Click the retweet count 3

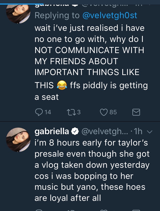(x=79, y=112)
